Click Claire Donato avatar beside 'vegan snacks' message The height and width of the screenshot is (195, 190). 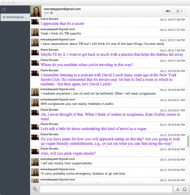point(35,151)
